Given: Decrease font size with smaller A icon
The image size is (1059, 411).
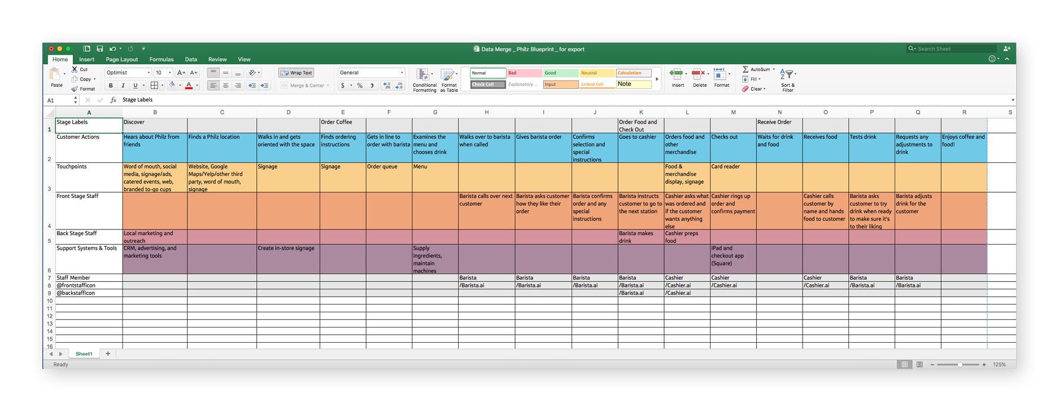Looking at the screenshot, I should [x=193, y=73].
